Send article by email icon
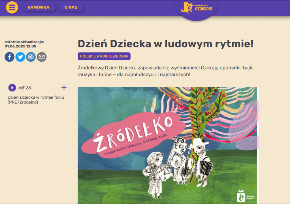290x204 pixels. click(42, 57)
